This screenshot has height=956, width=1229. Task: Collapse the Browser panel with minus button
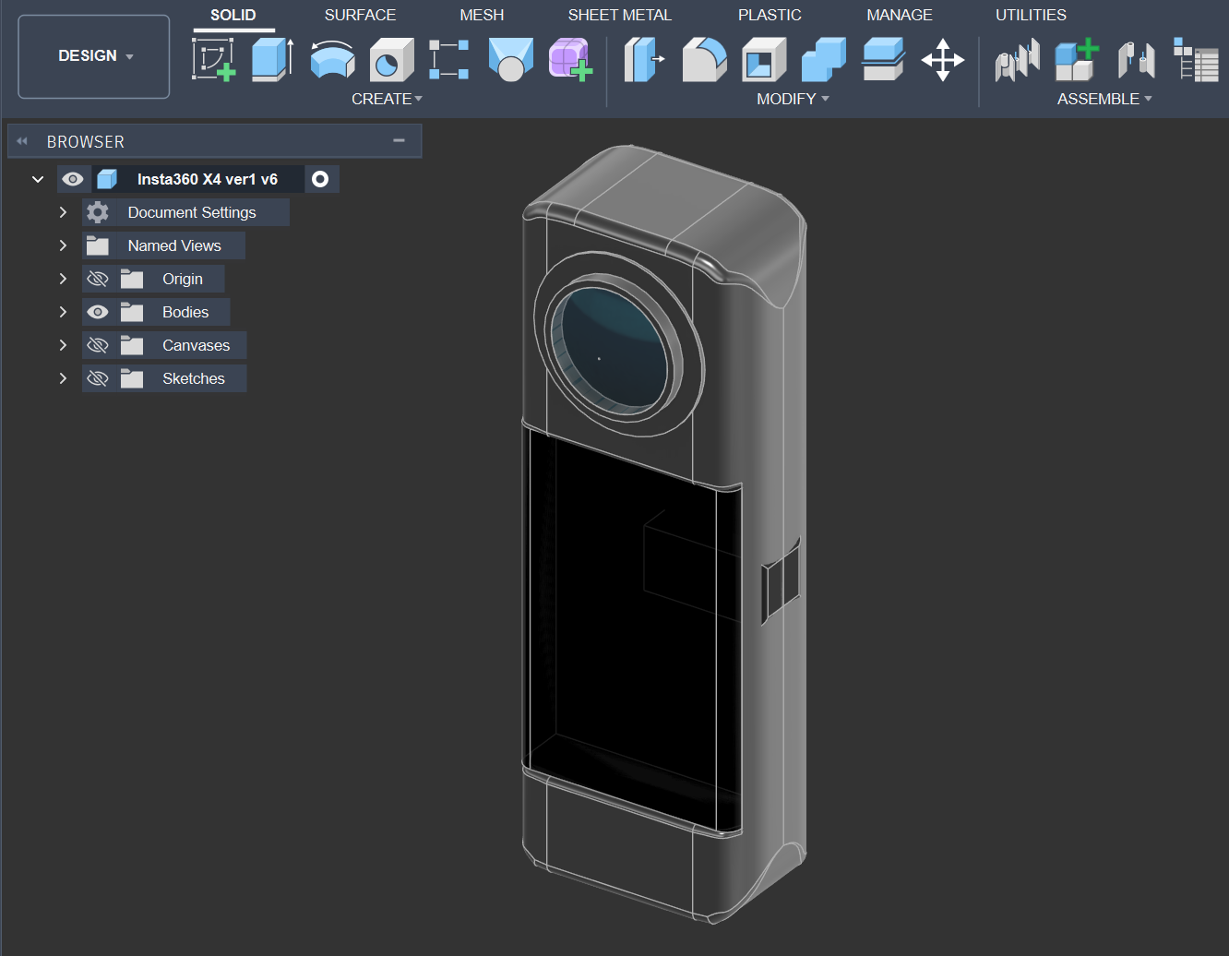[x=399, y=141]
